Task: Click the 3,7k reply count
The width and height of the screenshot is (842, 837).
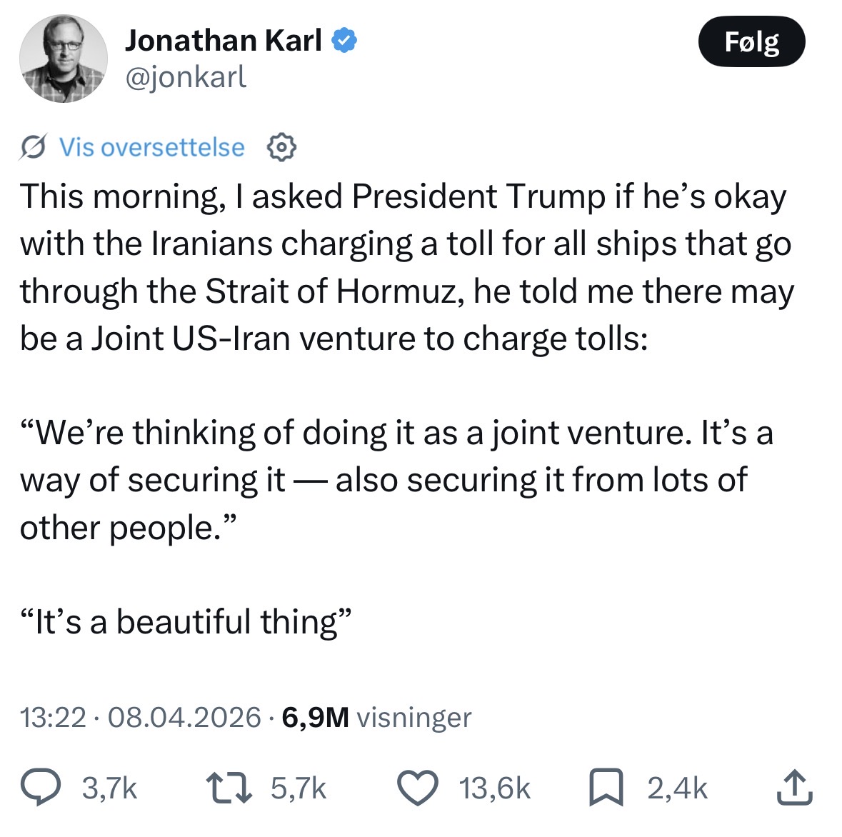Action: pos(109,788)
